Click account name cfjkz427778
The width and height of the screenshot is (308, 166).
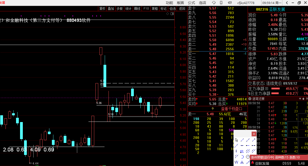[246, 3]
